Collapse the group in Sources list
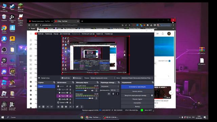The height and width of the screenshot is (122, 217). pyautogui.click(x=58, y=89)
